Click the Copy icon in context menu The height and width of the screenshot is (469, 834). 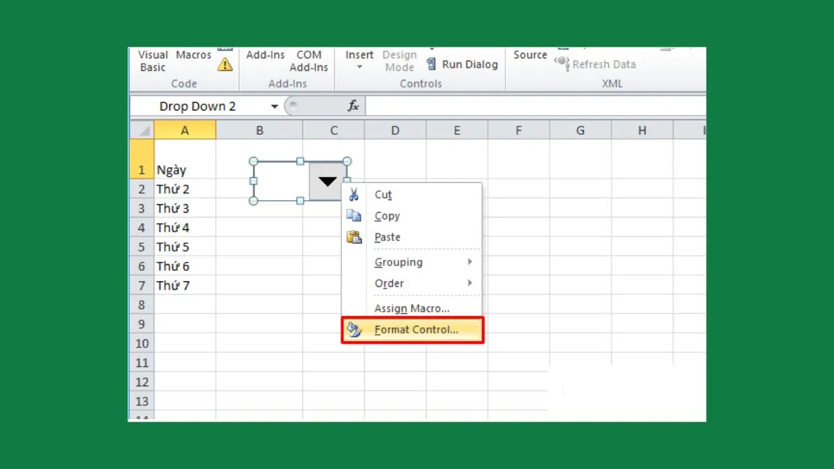[354, 216]
